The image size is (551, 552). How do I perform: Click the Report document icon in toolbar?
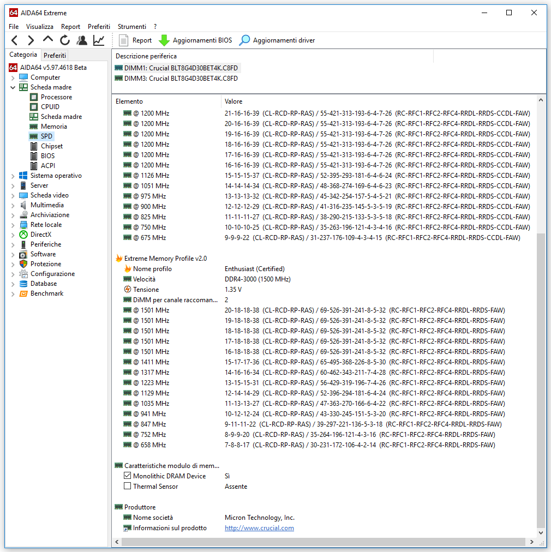coord(123,40)
